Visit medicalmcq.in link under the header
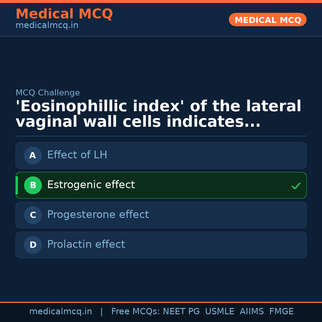Screen dimensions: 322x322 point(47,26)
